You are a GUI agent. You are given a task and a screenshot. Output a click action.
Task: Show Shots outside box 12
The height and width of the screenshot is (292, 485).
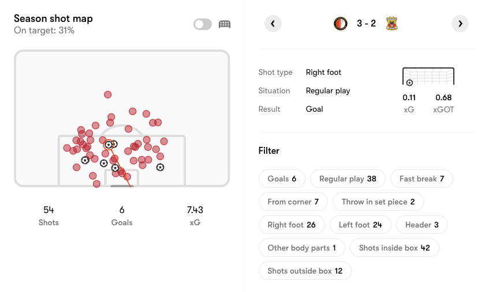(x=305, y=271)
